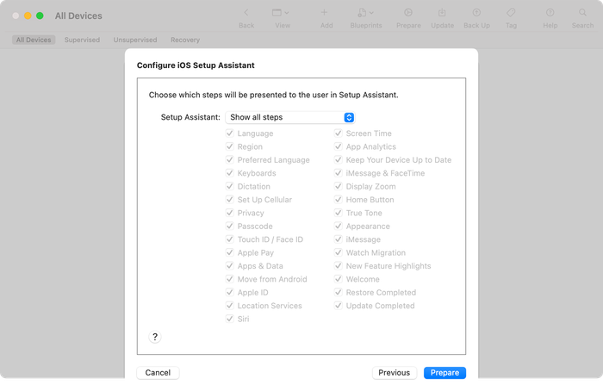Click the Previous button
Viewport: 603px width, 391px height.
(x=394, y=373)
